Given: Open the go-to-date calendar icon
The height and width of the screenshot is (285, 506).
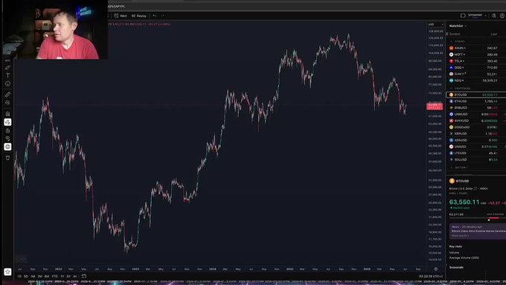Looking at the screenshot, I should point(84,276).
